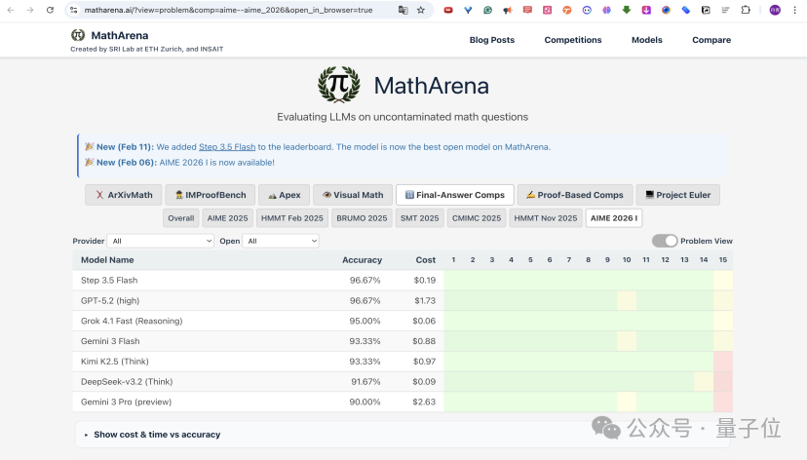Expand Show cost & time vs accuracy
The width and height of the screenshot is (807, 460).
[157, 435]
